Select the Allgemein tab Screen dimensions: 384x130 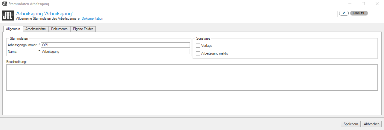pos(13,29)
